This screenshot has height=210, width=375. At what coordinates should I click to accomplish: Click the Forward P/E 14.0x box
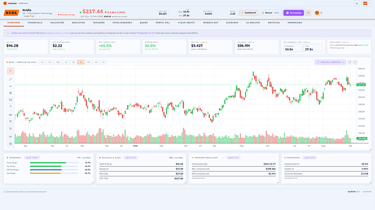pos(293,48)
